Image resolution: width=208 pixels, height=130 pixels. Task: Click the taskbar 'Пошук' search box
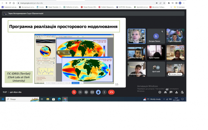(22, 99)
